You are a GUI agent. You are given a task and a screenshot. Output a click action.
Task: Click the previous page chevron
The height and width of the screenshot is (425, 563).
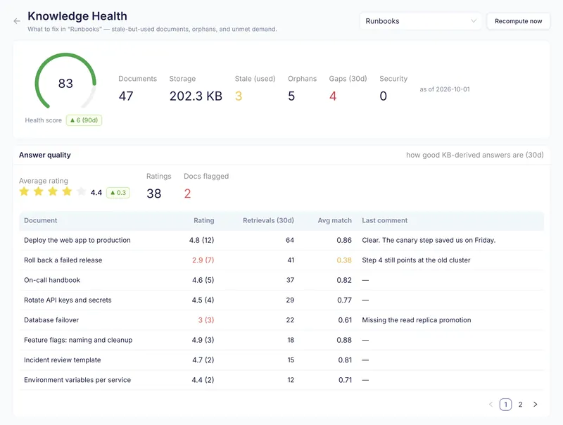tap(491, 405)
